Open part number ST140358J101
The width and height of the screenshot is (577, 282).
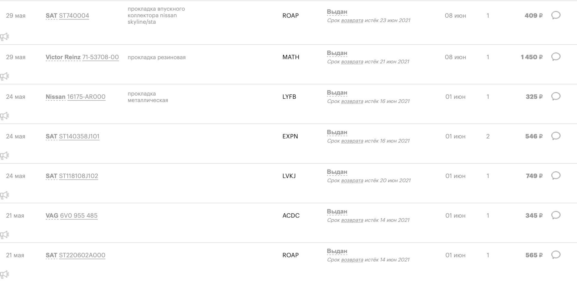point(79,136)
